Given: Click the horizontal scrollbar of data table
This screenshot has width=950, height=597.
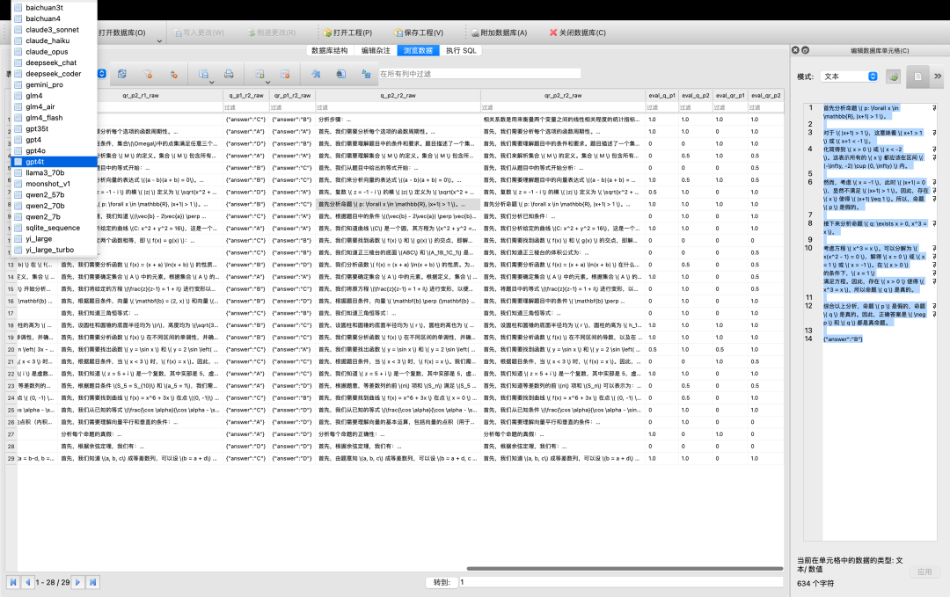Looking at the screenshot, I should (x=624, y=569).
